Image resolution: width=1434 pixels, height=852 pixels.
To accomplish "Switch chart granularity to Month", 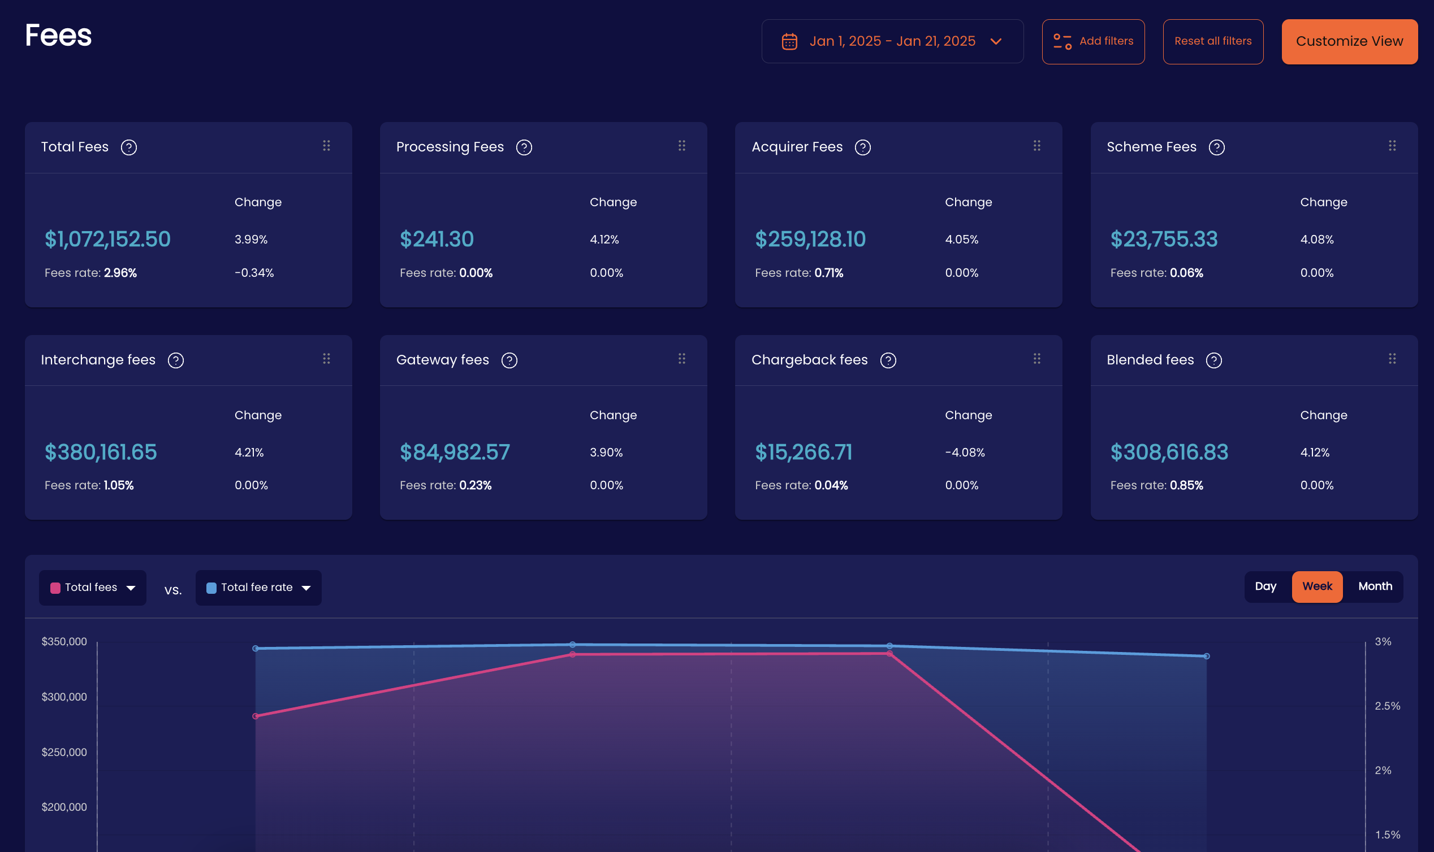I will [x=1375, y=586].
